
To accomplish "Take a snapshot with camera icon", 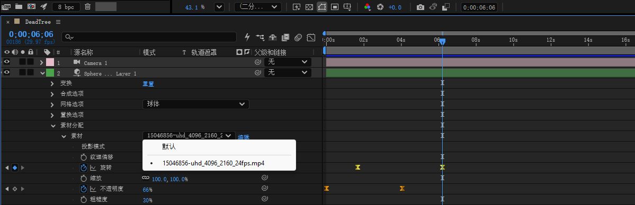I will 421,7.
